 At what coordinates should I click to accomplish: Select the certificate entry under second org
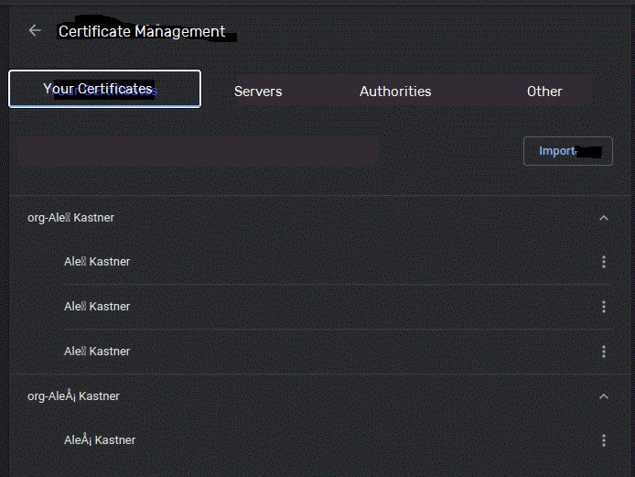[x=100, y=440]
